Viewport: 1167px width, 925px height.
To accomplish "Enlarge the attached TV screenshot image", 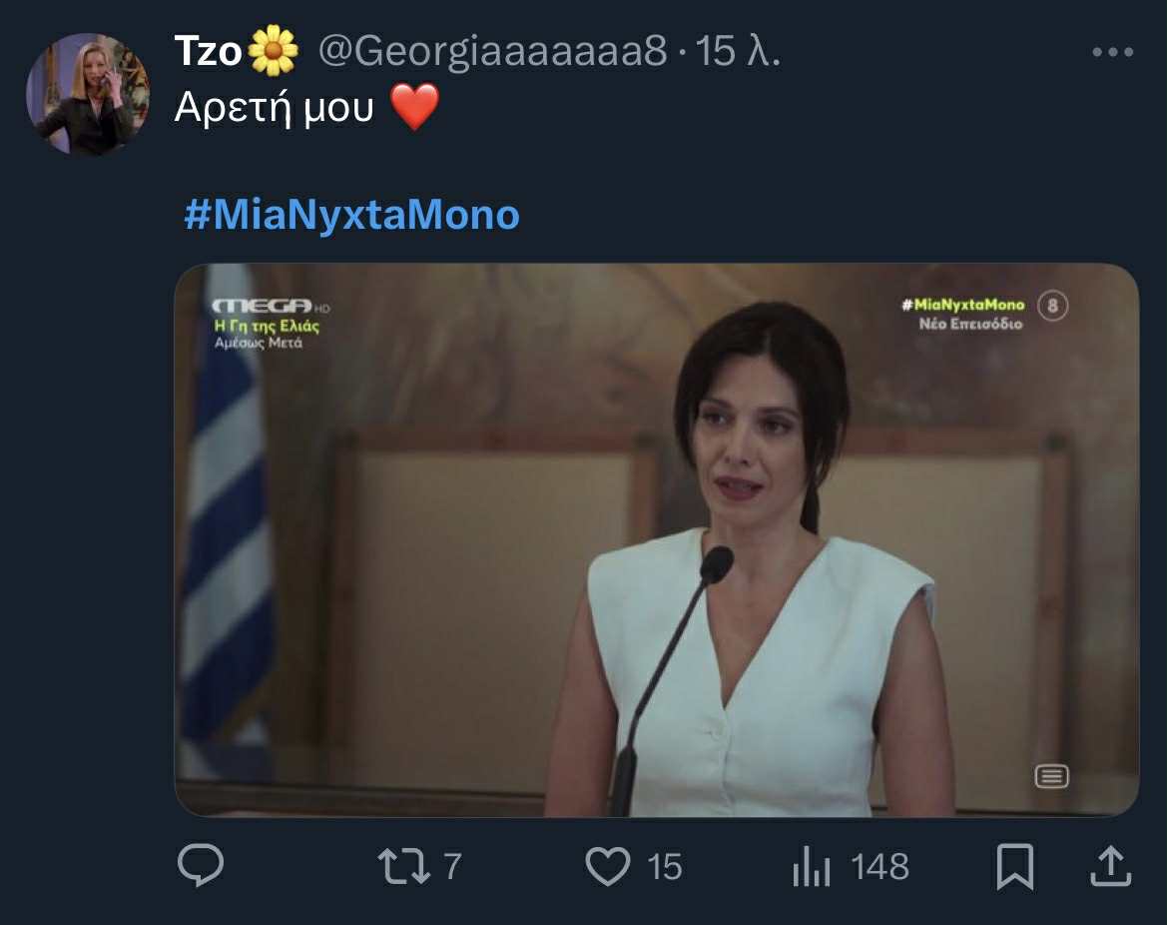I will [656, 539].
